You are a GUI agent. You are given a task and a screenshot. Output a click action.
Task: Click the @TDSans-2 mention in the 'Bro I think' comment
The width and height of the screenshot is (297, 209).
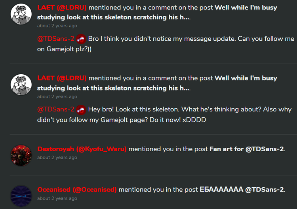coord(56,39)
